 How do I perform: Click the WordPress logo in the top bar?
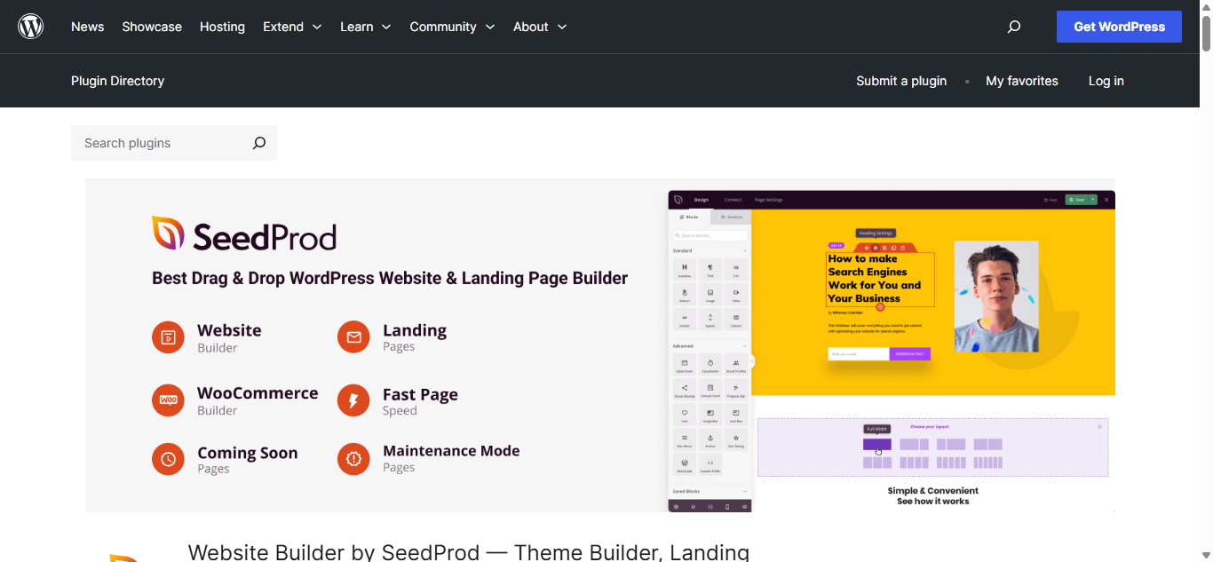click(30, 26)
